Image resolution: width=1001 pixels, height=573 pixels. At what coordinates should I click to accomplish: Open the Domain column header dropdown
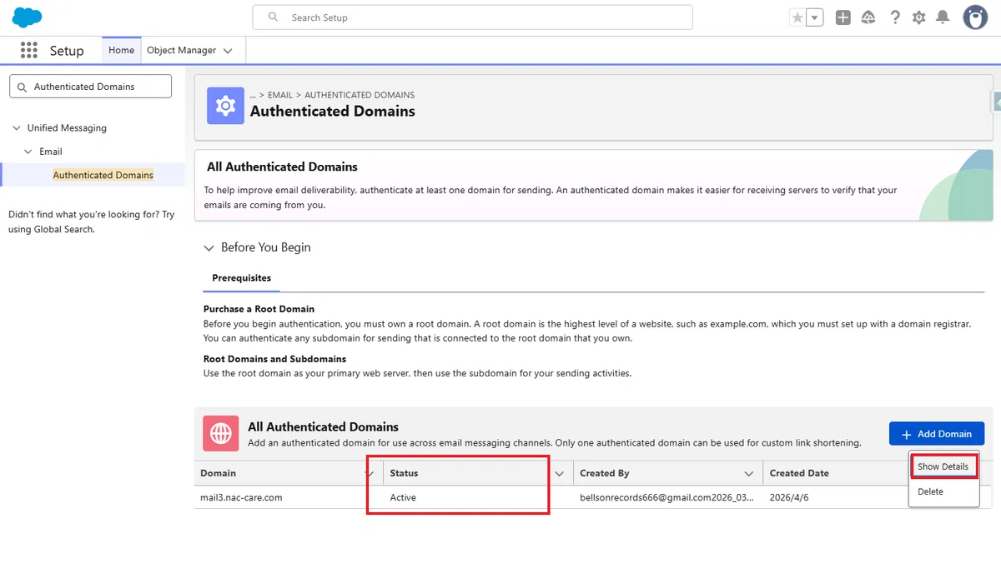point(370,473)
